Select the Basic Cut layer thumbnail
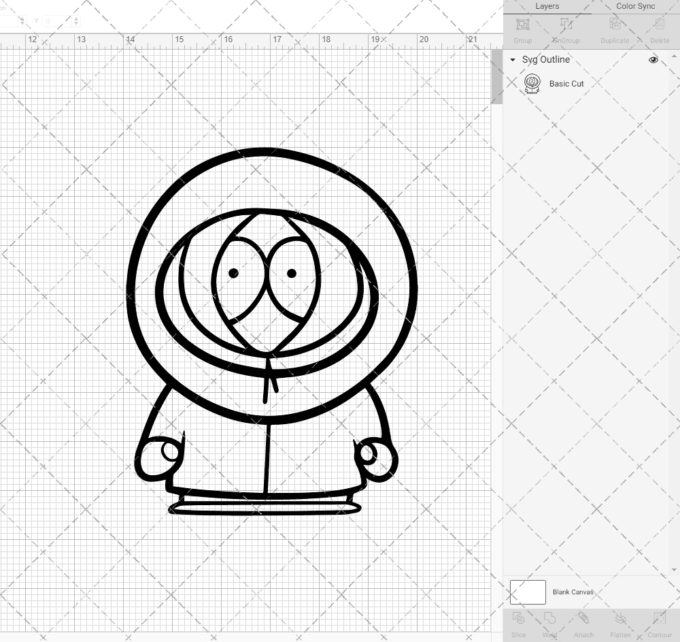This screenshot has width=680, height=642. pos(532,84)
